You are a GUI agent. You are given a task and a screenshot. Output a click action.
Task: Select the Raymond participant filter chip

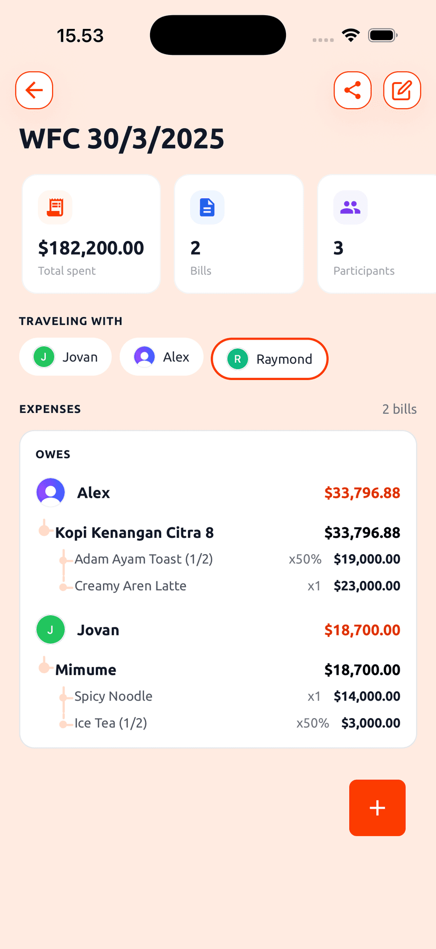point(269,359)
